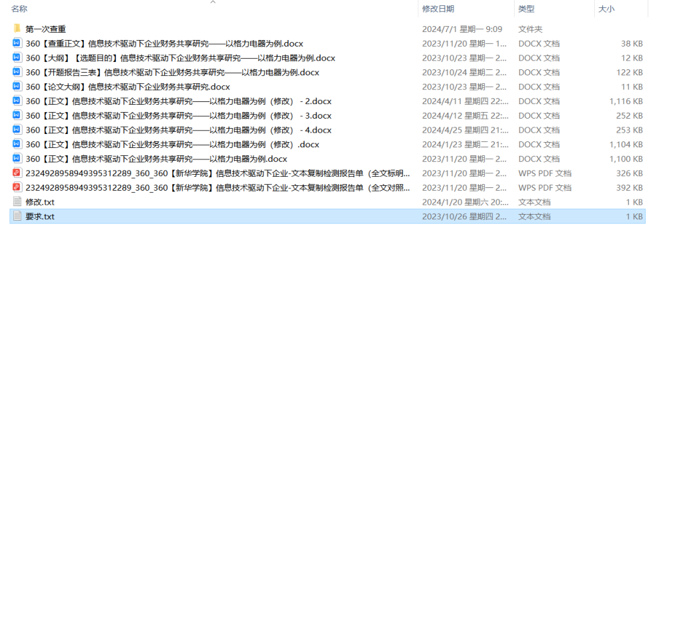Image resolution: width=683 pixels, height=630 pixels.
Task: Select the file name ending in（修改） - 3.docx
Action: click(178, 115)
